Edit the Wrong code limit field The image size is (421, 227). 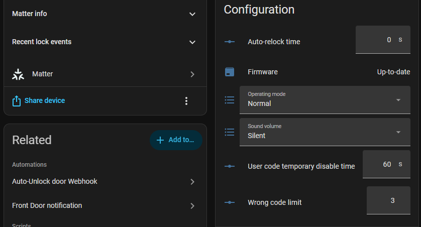388,200
